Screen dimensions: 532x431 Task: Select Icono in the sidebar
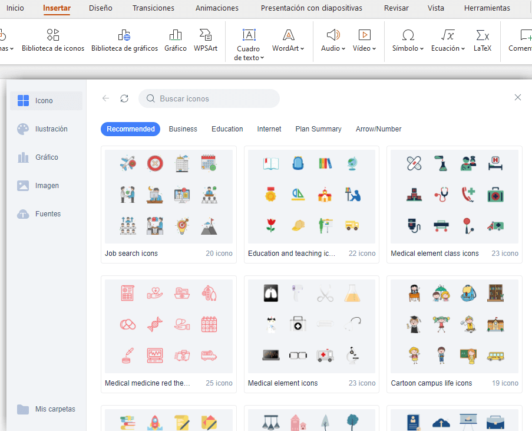pos(46,101)
